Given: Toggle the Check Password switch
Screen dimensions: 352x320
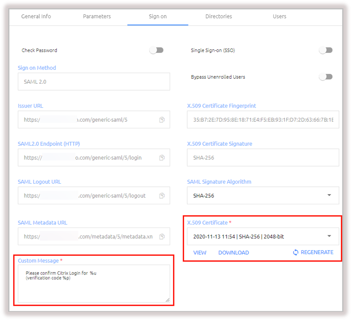Looking at the screenshot, I should coord(157,50).
